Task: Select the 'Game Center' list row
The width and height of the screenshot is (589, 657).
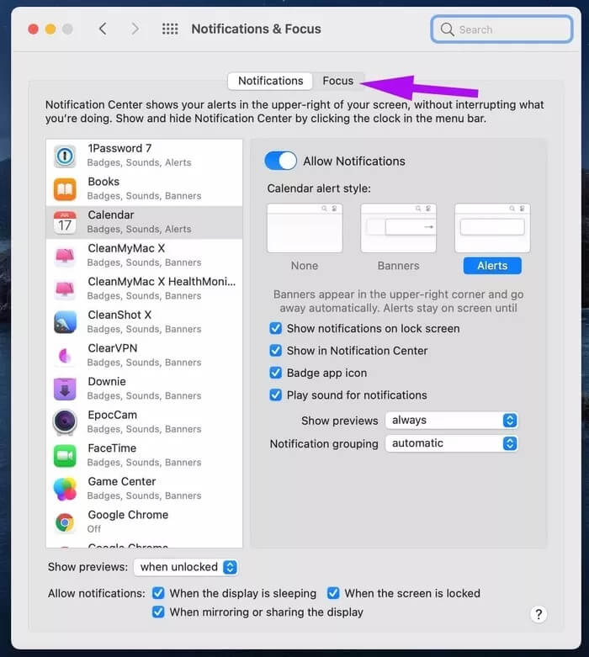Action: tap(144, 489)
